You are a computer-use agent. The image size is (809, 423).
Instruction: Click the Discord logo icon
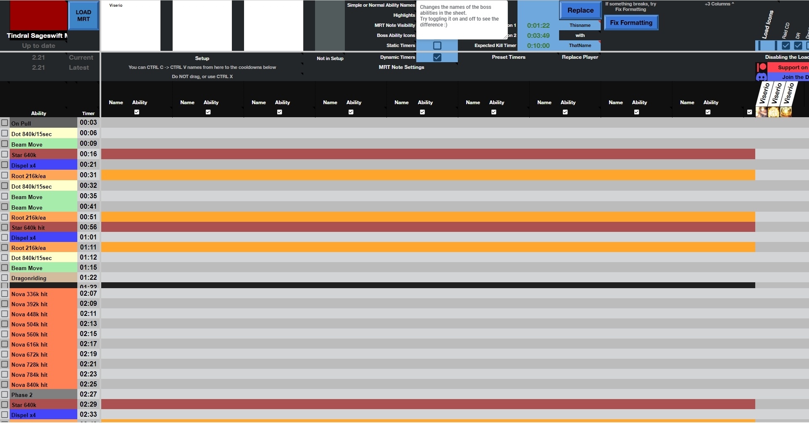(762, 77)
